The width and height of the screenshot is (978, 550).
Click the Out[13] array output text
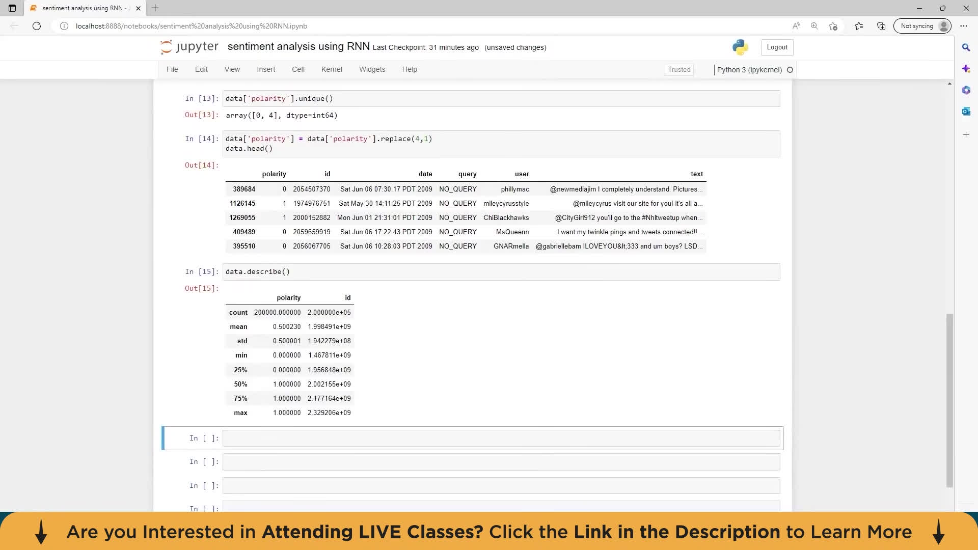pyautogui.click(x=282, y=116)
